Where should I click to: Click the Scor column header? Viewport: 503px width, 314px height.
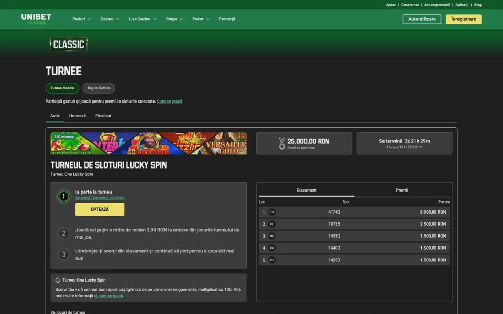coord(346,202)
